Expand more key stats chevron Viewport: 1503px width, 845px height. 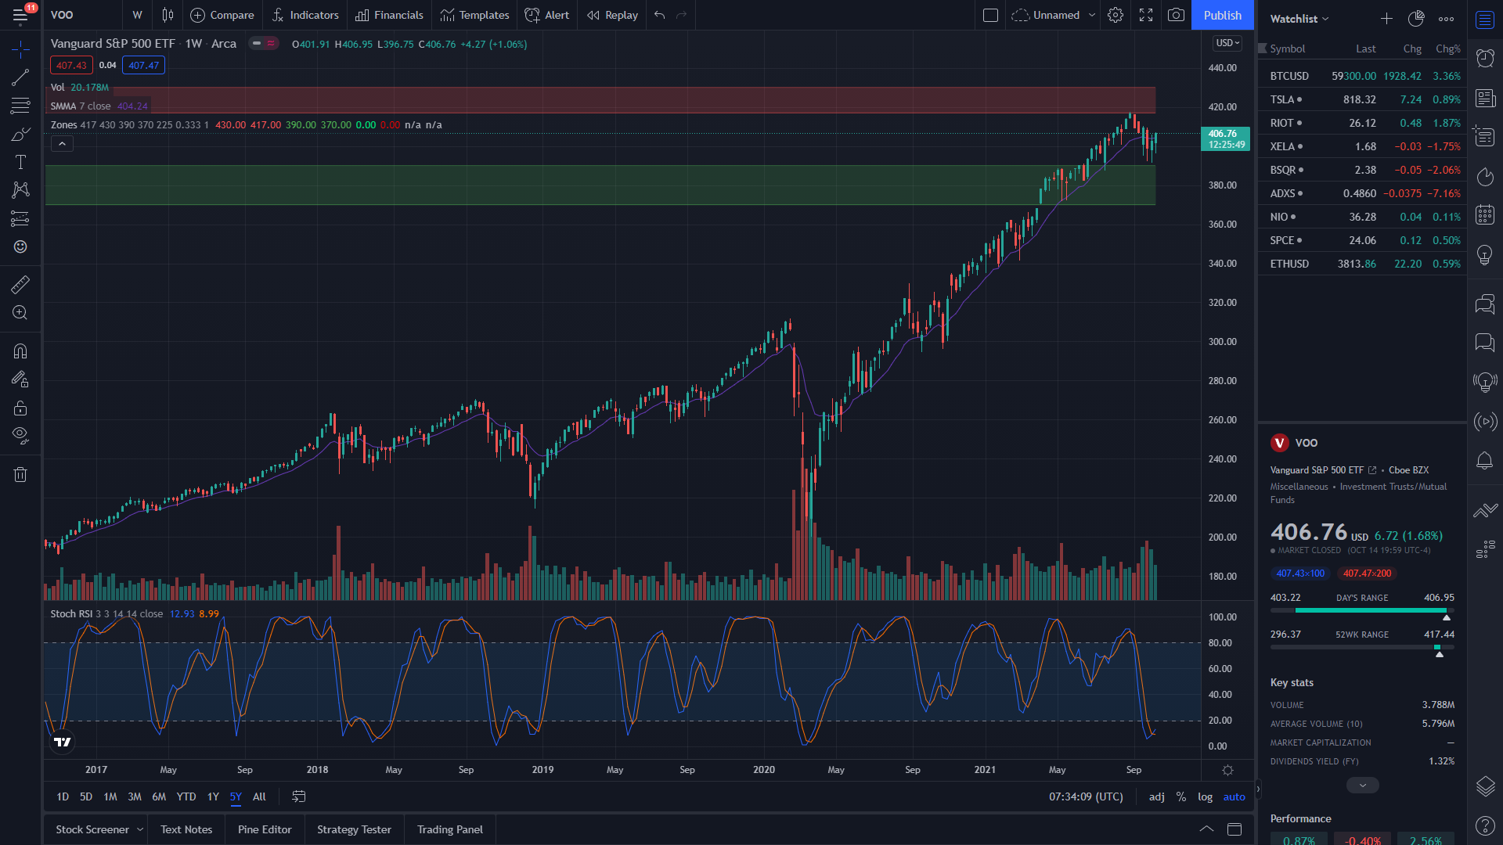click(x=1363, y=785)
